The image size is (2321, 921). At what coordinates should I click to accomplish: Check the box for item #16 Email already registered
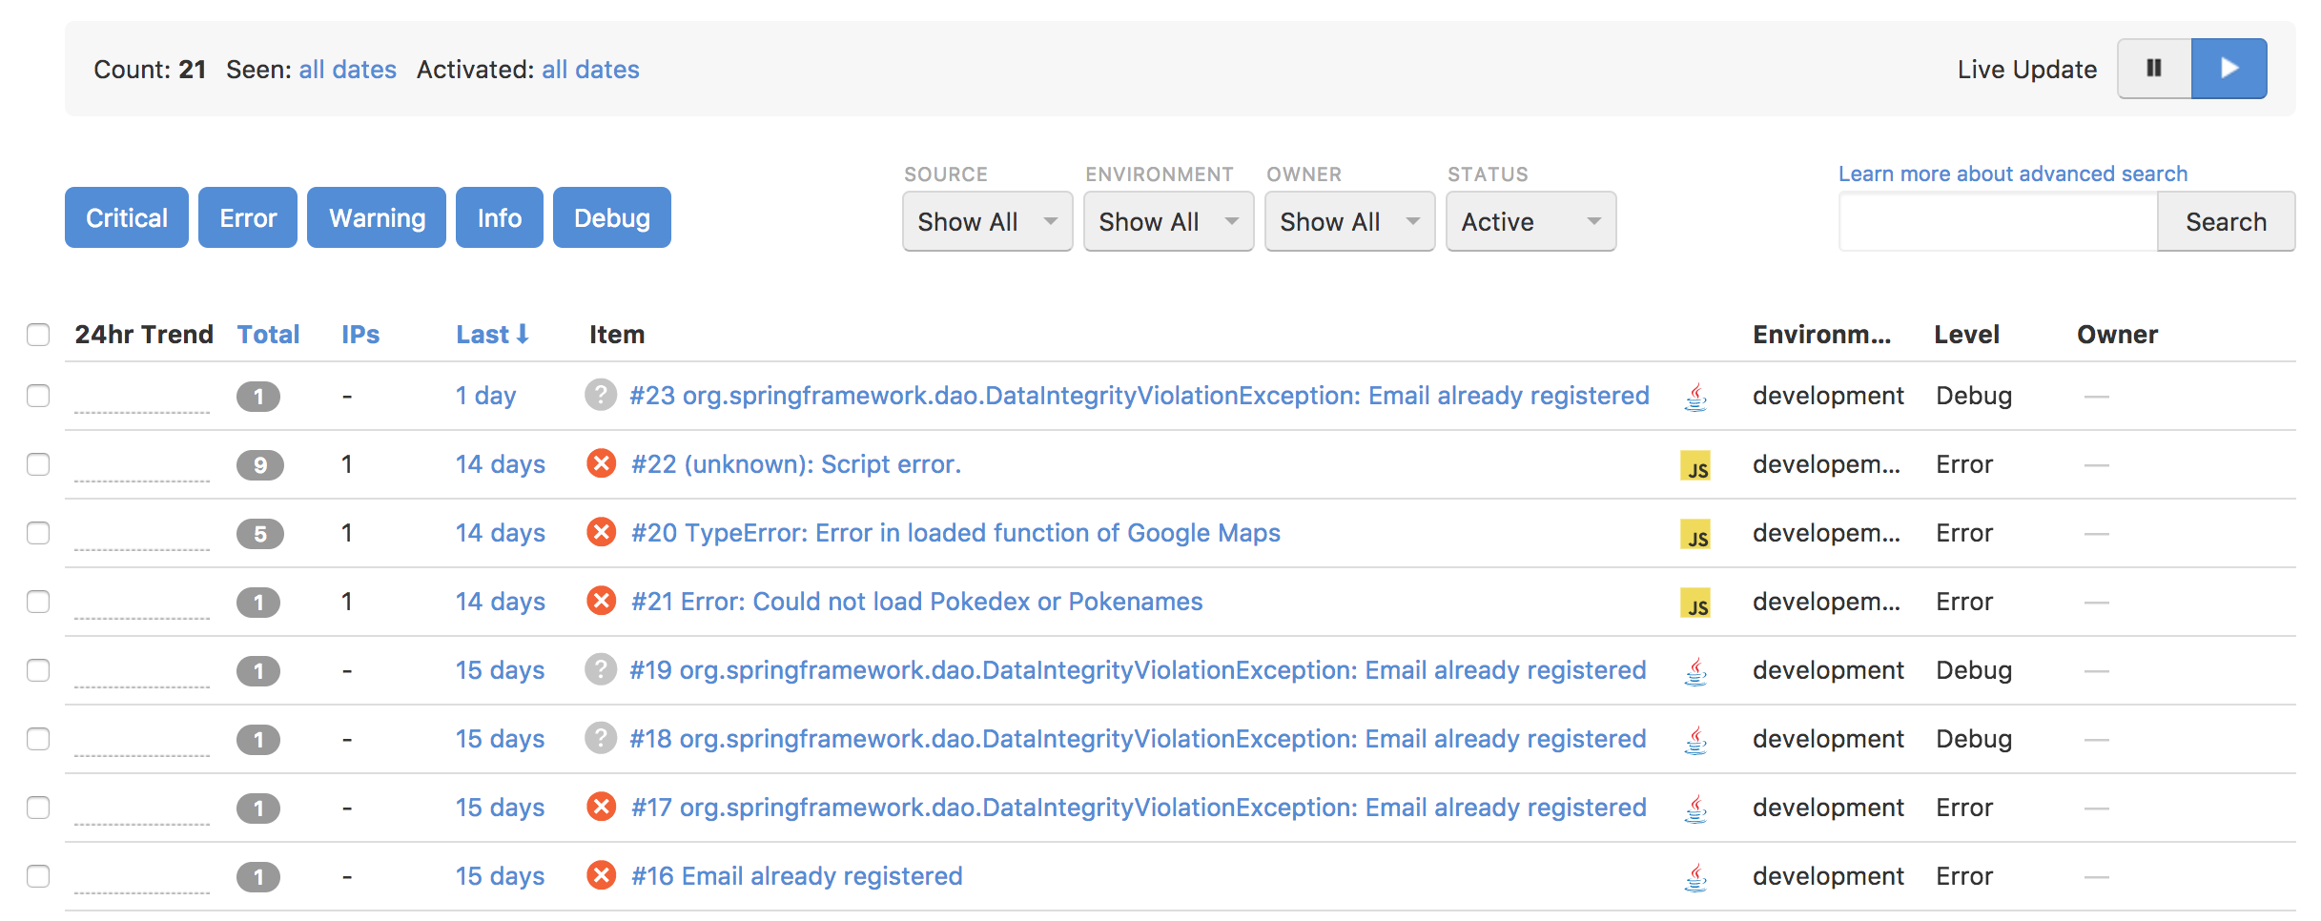(x=38, y=876)
